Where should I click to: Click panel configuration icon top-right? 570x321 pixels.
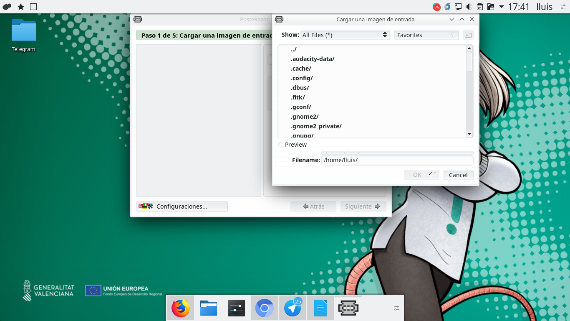tap(563, 7)
